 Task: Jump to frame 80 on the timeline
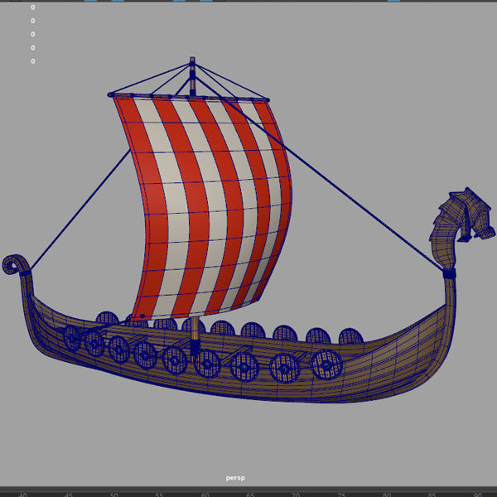point(386,495)
